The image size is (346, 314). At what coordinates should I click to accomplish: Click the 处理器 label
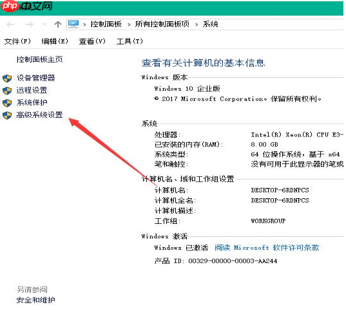[168, 134]
